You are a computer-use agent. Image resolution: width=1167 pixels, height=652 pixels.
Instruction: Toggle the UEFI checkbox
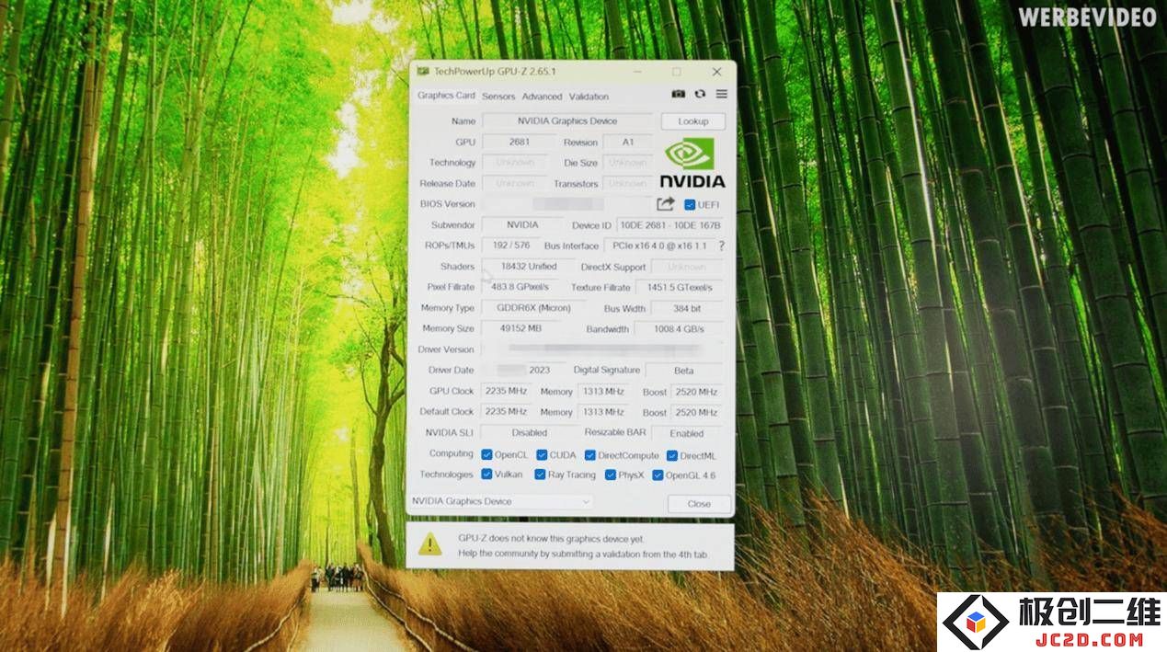690,205
